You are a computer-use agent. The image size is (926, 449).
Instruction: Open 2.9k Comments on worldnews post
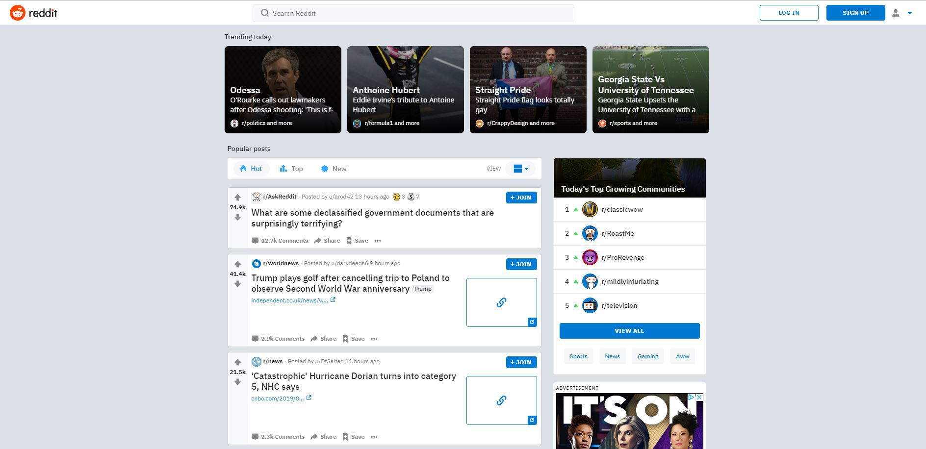pyautogui.click(x=278, y=339)
